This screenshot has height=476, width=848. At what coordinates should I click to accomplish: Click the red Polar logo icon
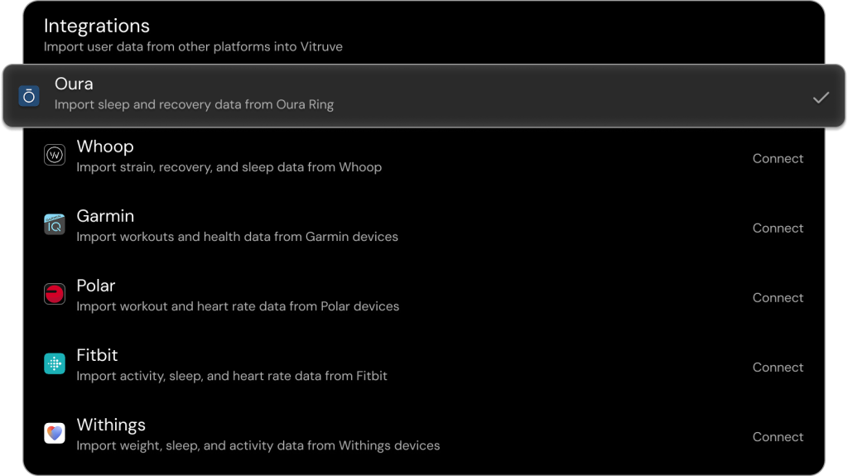click(55, 294)
